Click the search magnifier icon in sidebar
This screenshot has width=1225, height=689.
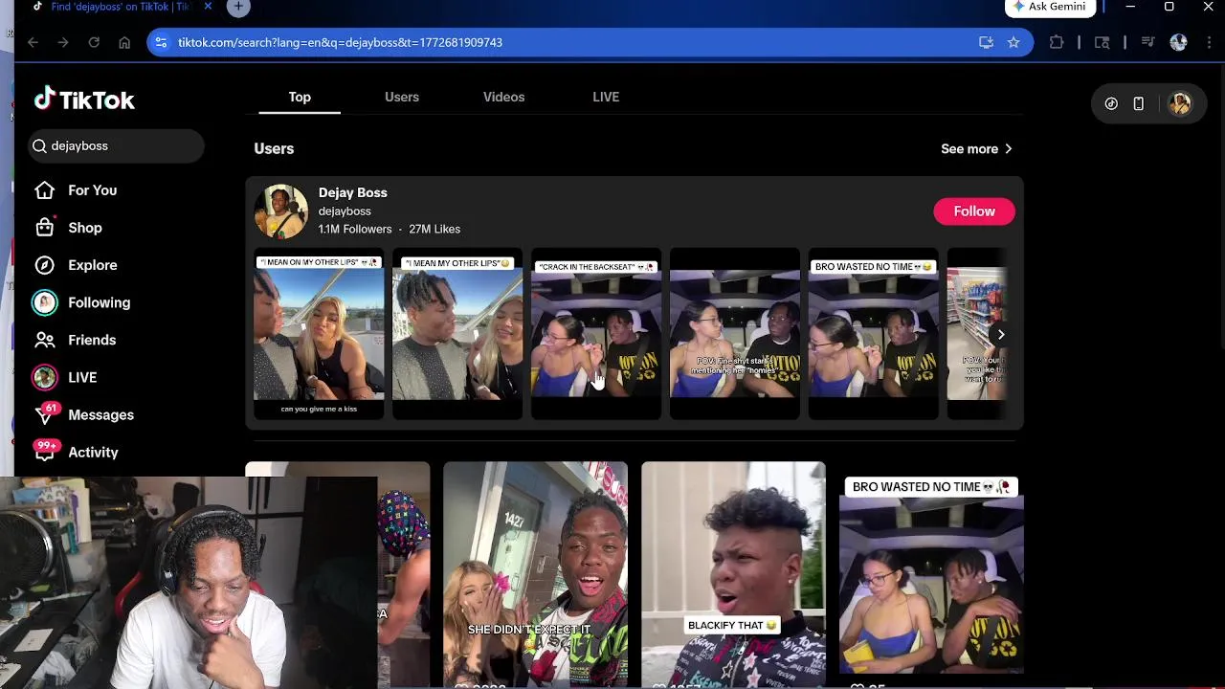[39, 145]
